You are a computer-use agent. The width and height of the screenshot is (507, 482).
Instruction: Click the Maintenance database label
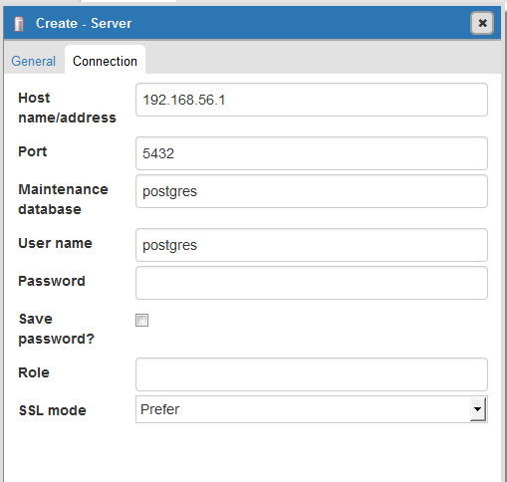click(x=63, y=199)
